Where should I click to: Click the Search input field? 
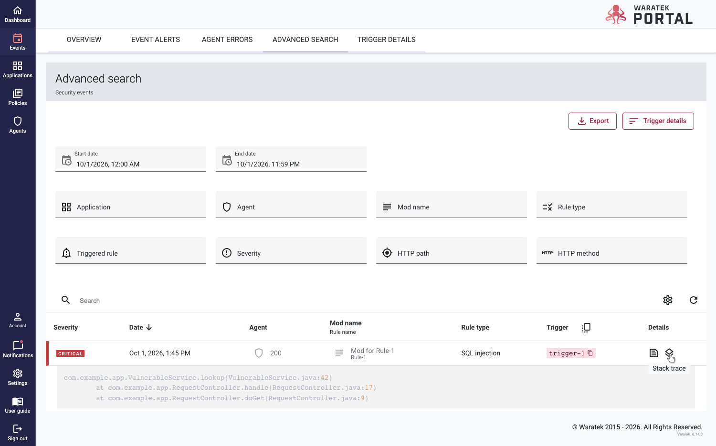363,301
